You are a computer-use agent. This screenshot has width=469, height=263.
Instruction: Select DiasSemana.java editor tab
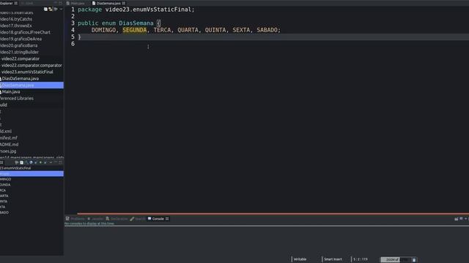pos(108,3)
